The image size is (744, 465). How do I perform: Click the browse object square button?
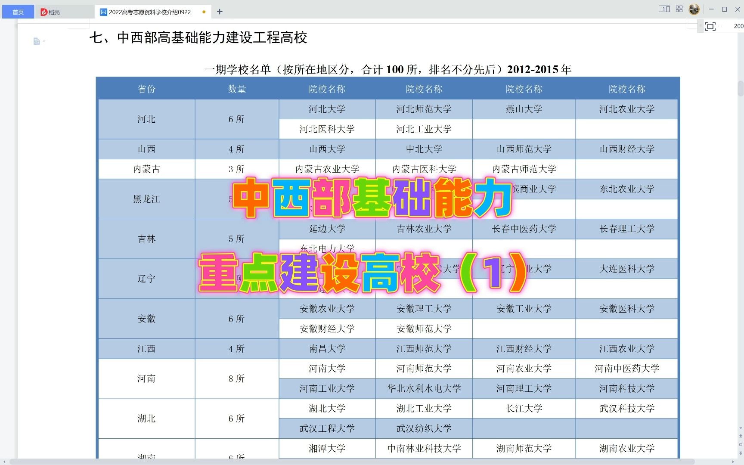[741, 444]
